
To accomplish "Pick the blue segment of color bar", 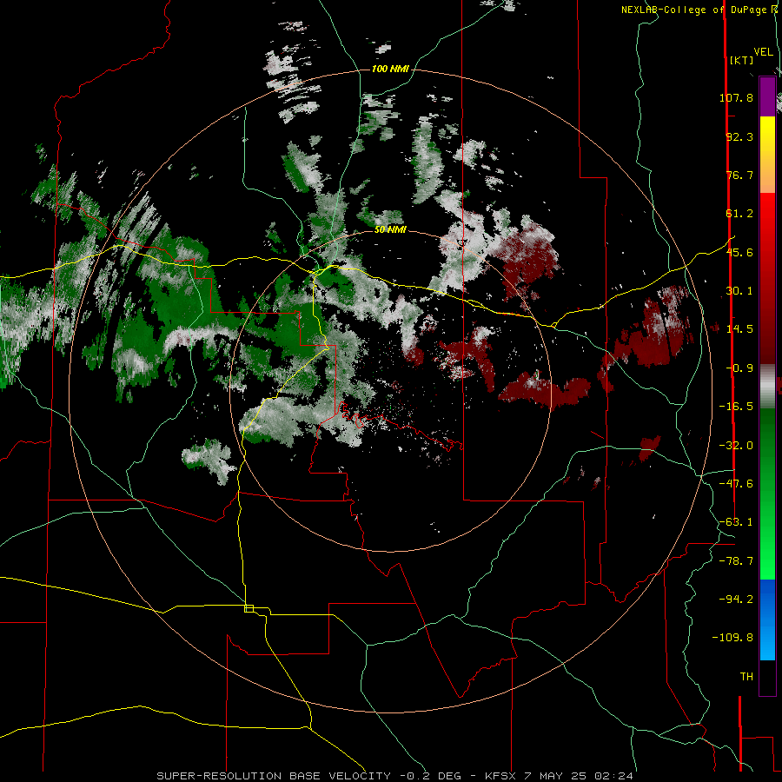I will click(767, 620).
